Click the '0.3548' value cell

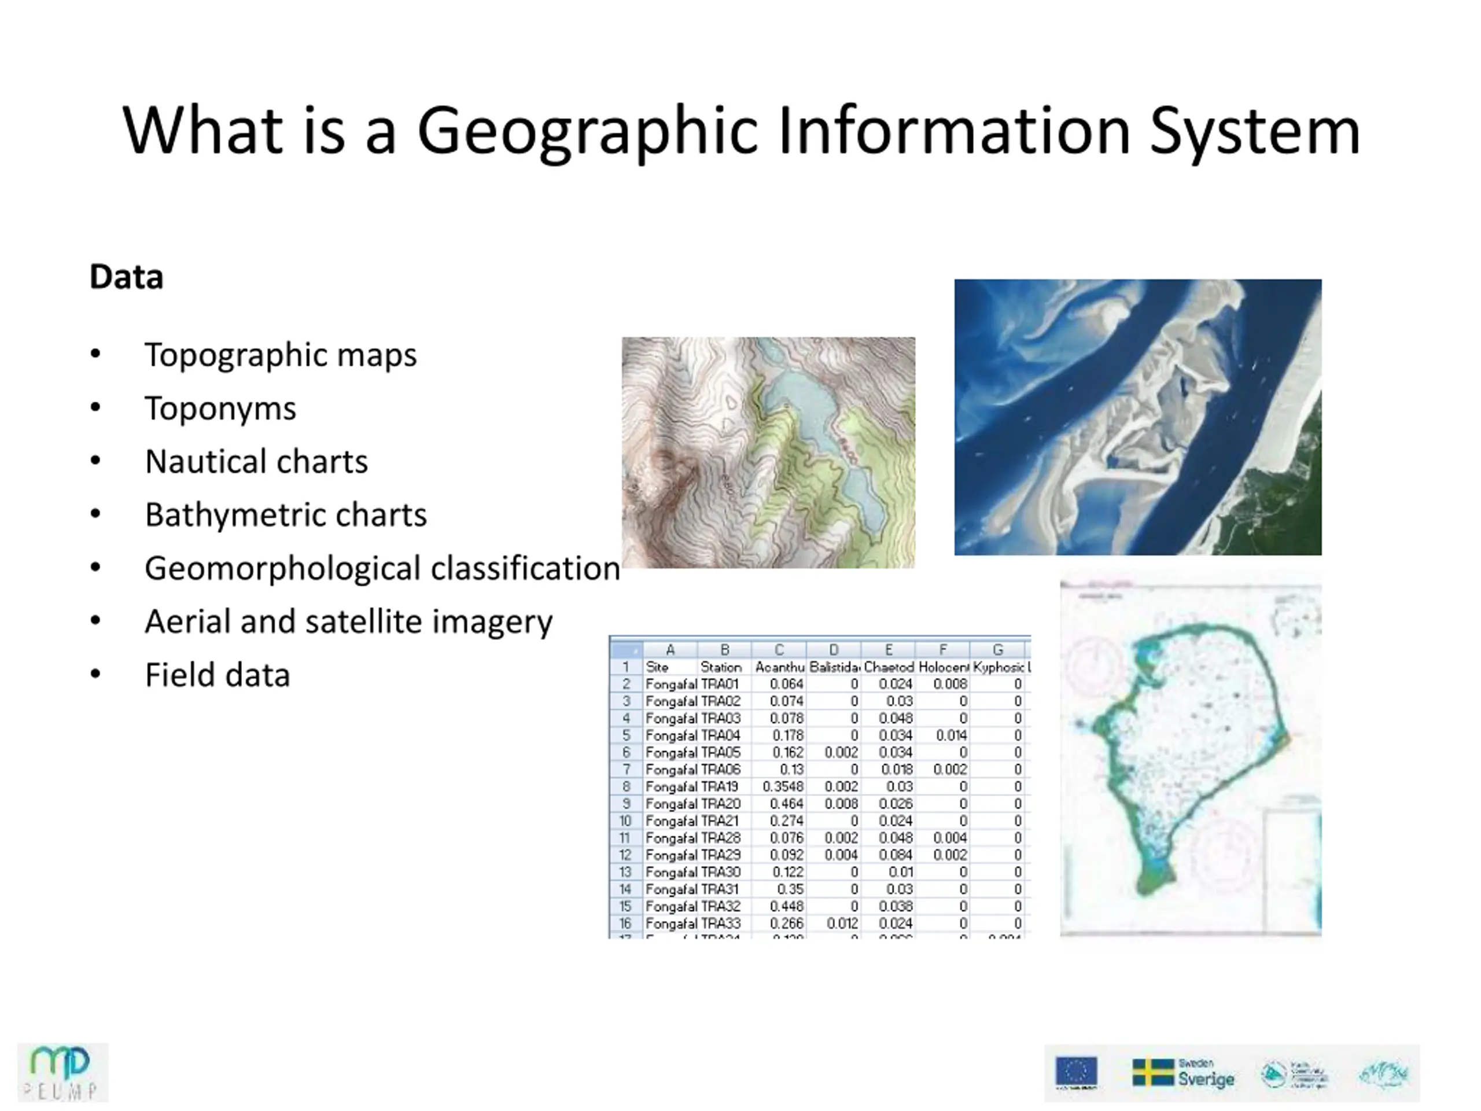tap(779, 787)
